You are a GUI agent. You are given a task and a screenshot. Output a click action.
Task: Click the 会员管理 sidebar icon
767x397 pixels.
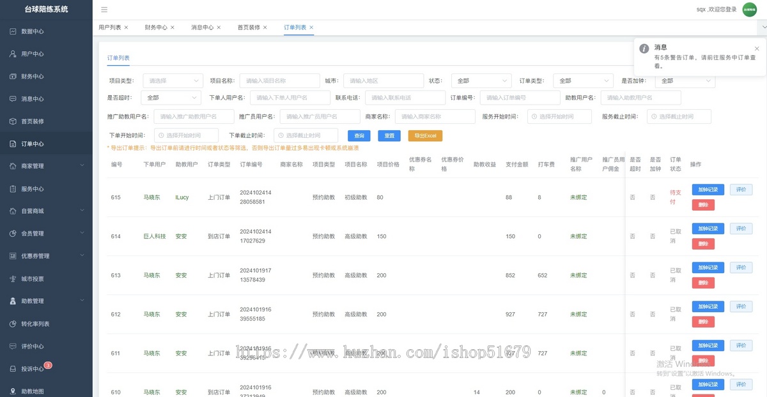pos(13,234)
